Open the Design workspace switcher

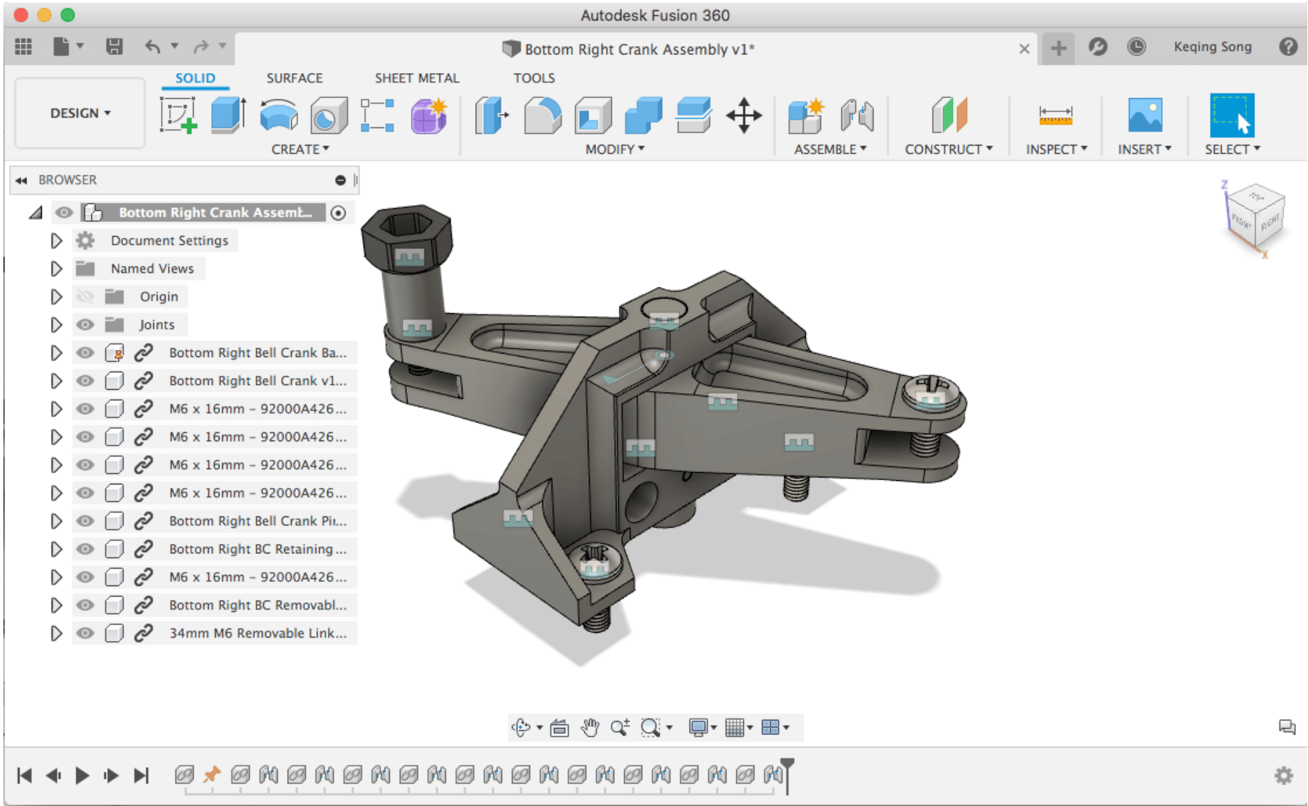pos(79,113)
